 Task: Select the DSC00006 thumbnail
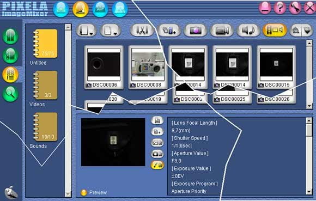(104, 67)
